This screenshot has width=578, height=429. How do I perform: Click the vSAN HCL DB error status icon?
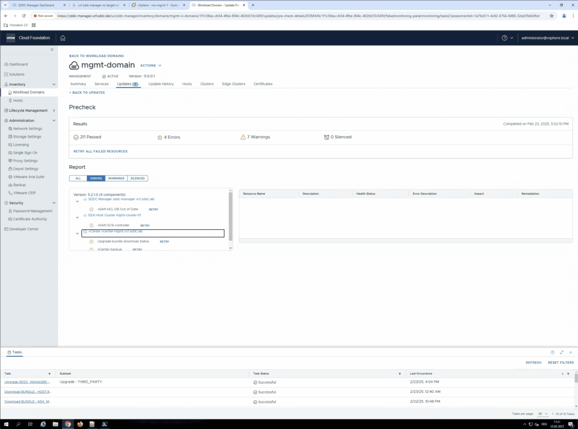click(91, 209)
